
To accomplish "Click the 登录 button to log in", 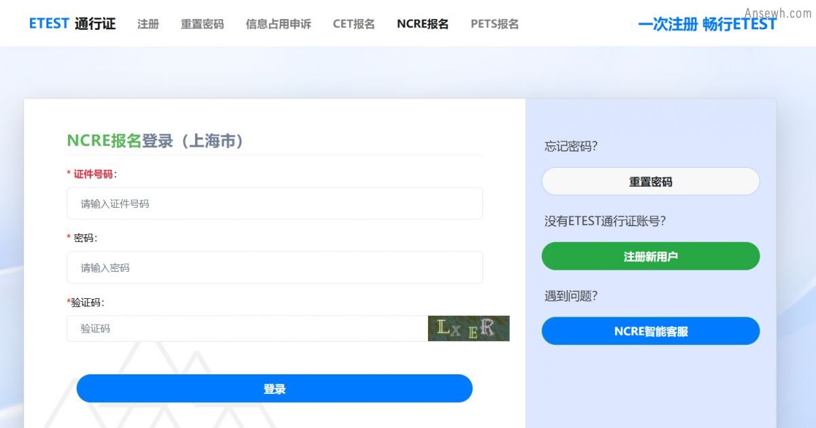I will 274,388.
